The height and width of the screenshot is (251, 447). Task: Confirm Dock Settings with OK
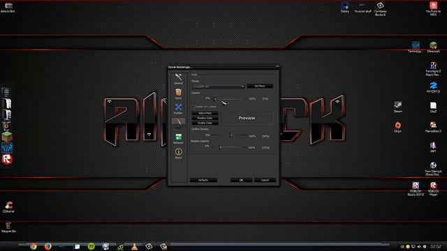(x=241, y=180)
